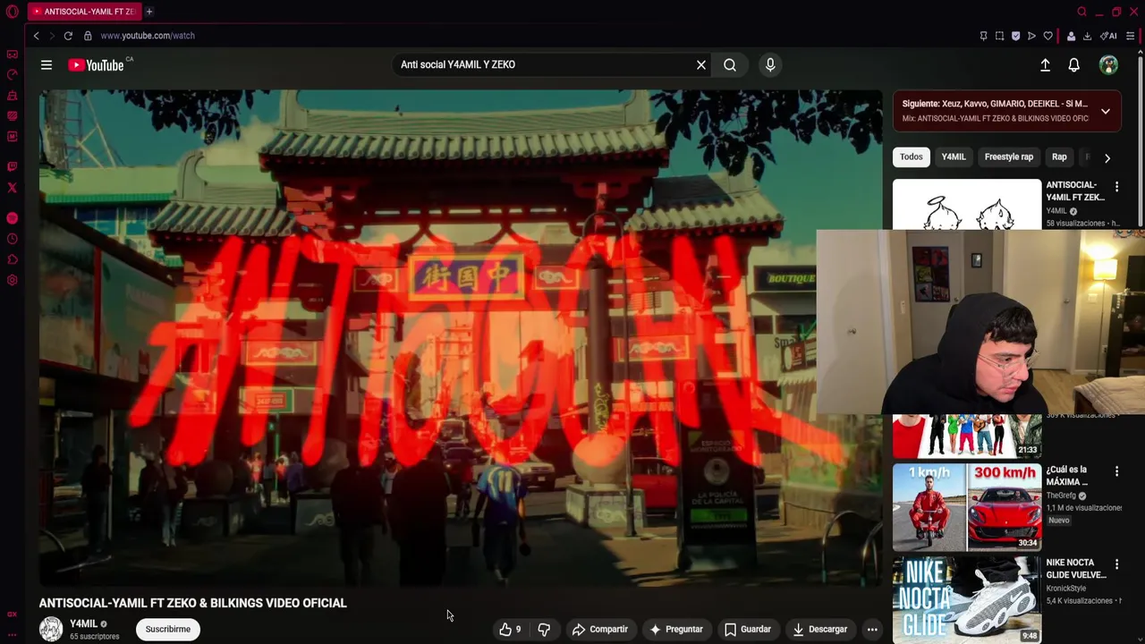Open YouTube notifications bell
Screen dimensions: 1145x644
(1073, 64)
